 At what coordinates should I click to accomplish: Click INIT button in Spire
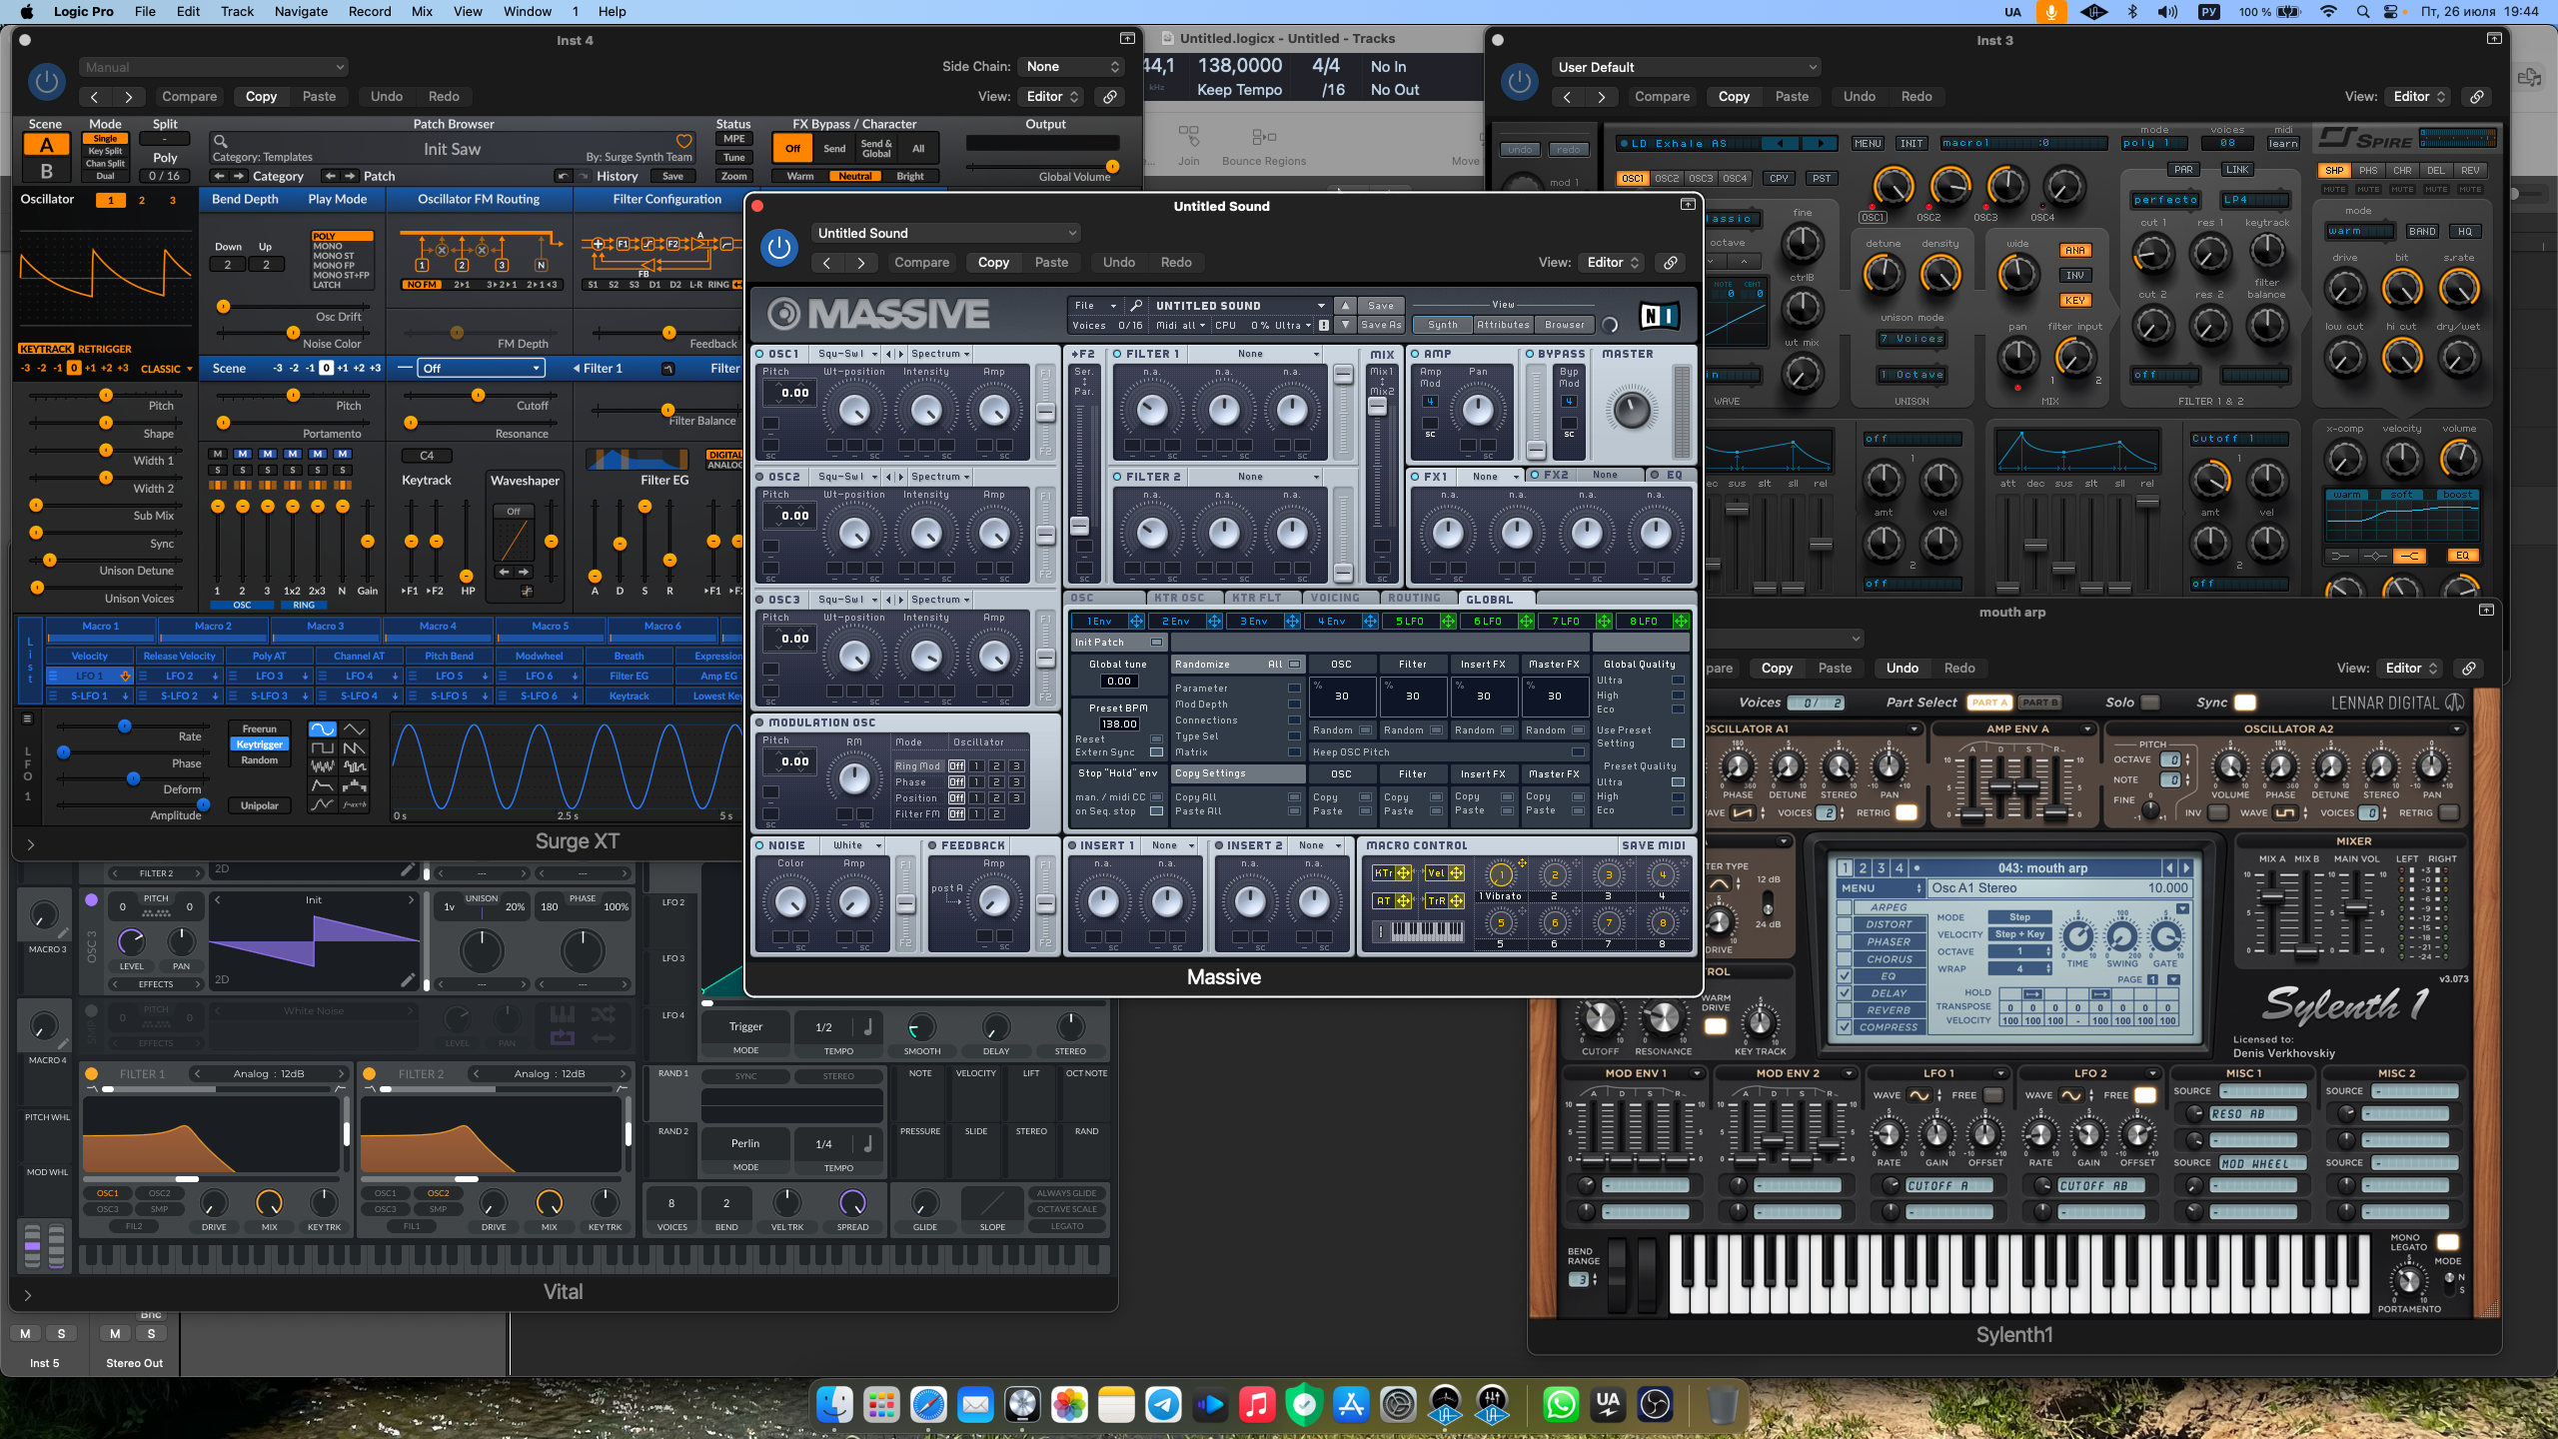click(x=1912, y=144)
